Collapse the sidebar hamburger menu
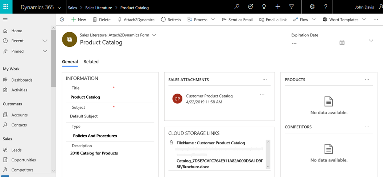Viewport: 383px width, 177px height. tap(5, 20)
